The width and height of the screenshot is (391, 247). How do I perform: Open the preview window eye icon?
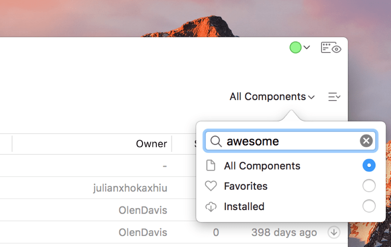coord(331,47)
